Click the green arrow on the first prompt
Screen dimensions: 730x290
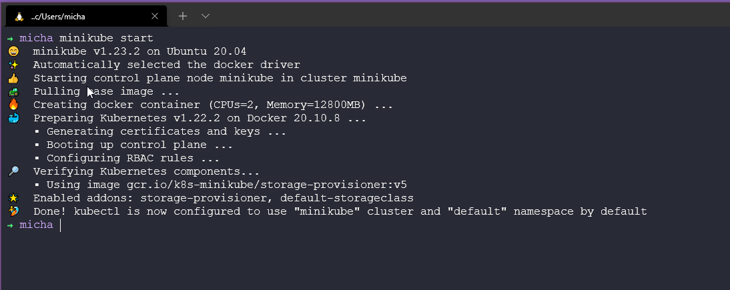10,38
